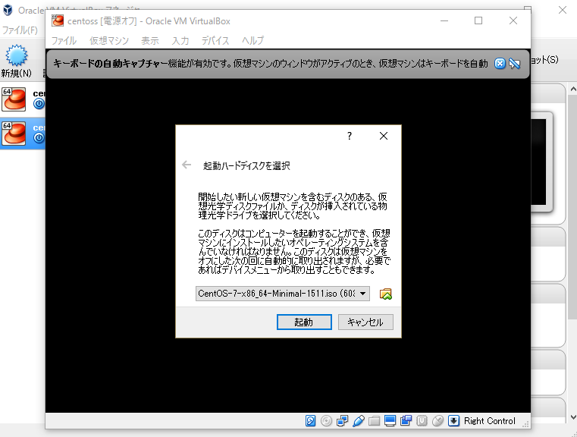Click the hard disk activity status icon
This screenshot has height=437, width=577.
[310, 420]
